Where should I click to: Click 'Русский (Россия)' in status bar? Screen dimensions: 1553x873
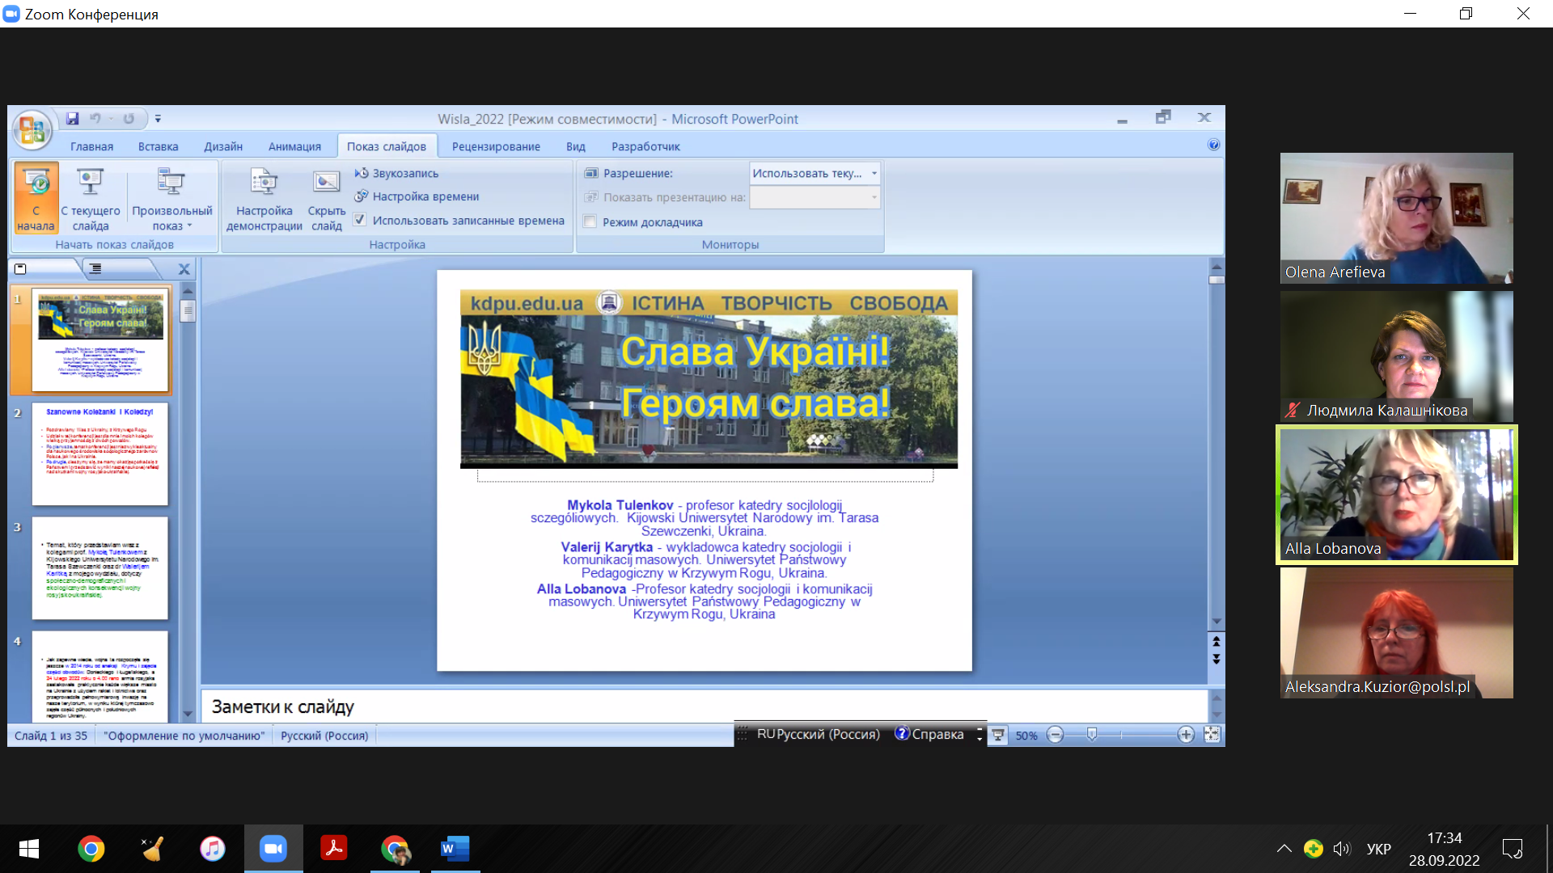pos(324,736)
